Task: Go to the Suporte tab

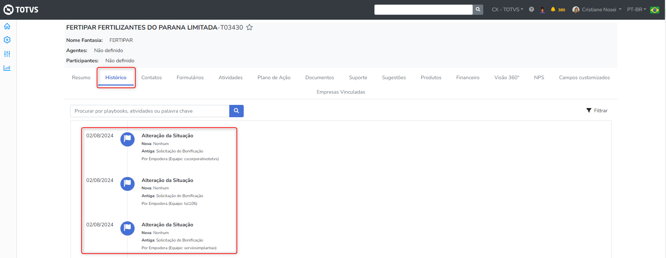Action: click(x=358, y=77)
